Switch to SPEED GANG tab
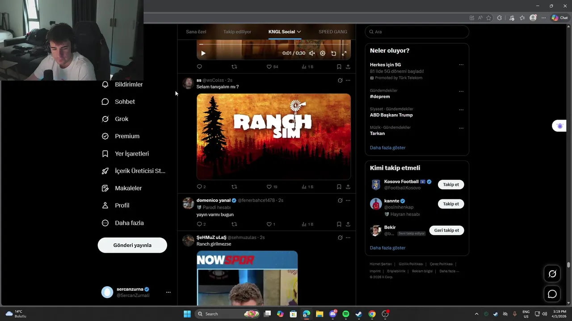 333,32
